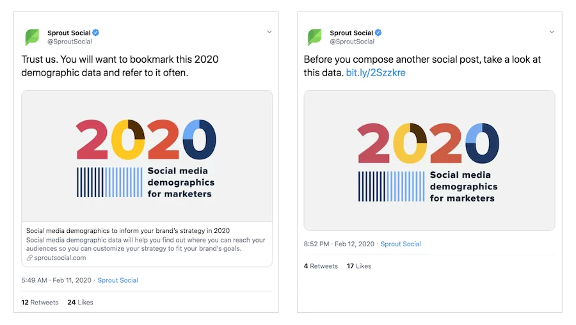Click Sprout Social leaf avatar in right tweet
The width and height of the screenshot is (576, 325).
pos(314,37)
